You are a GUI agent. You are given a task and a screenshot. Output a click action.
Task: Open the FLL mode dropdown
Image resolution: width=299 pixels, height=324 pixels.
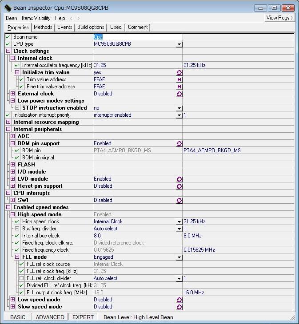tap(179, 257)
